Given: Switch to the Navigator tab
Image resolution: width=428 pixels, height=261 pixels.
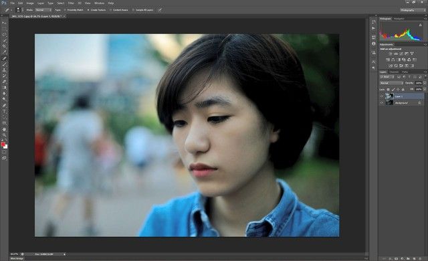Looking at the screenshot, I should pyautogui.click(x=399, y=19).
